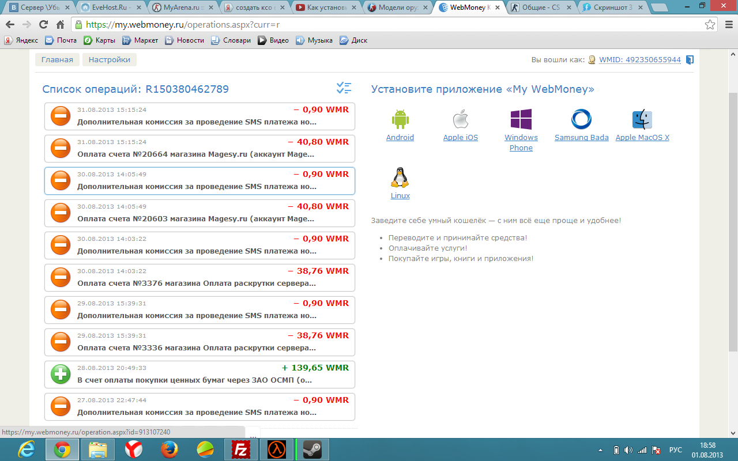Viewport: 738px width, 461px height.
Task: Click the Windows Phone logo icon
Action: coord(521,119)
